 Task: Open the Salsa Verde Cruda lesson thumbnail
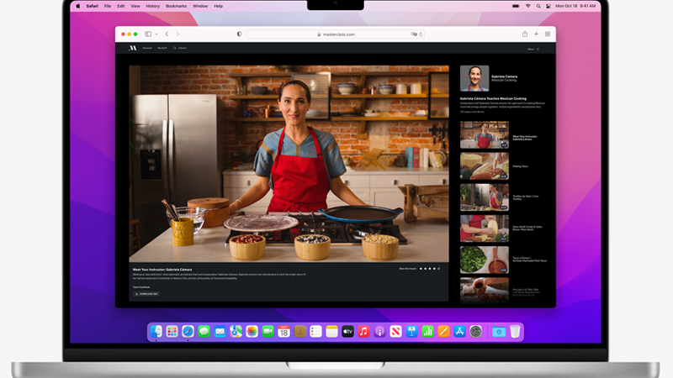(485, 228)
